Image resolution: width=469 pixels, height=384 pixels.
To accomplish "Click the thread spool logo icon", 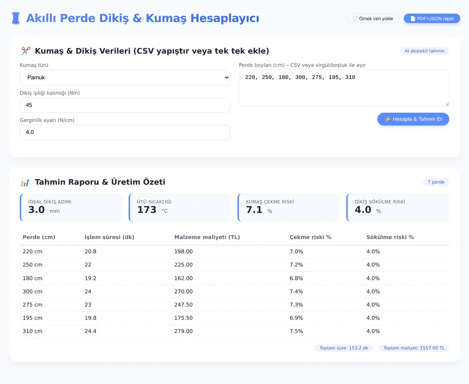I will coord(16,18).
